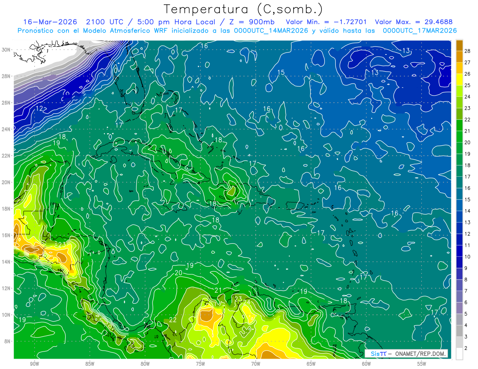Select the init time "0000UTC_14MAR2026"
This screenshot has width=478, height=369.
point(270,31)
